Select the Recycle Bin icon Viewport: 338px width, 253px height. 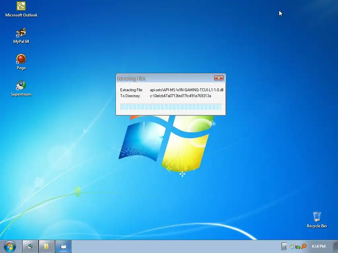point(317,220)
